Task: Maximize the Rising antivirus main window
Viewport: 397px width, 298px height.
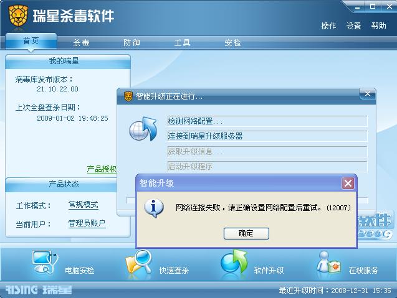Action: pyautogui.click(x=373, y=7)
